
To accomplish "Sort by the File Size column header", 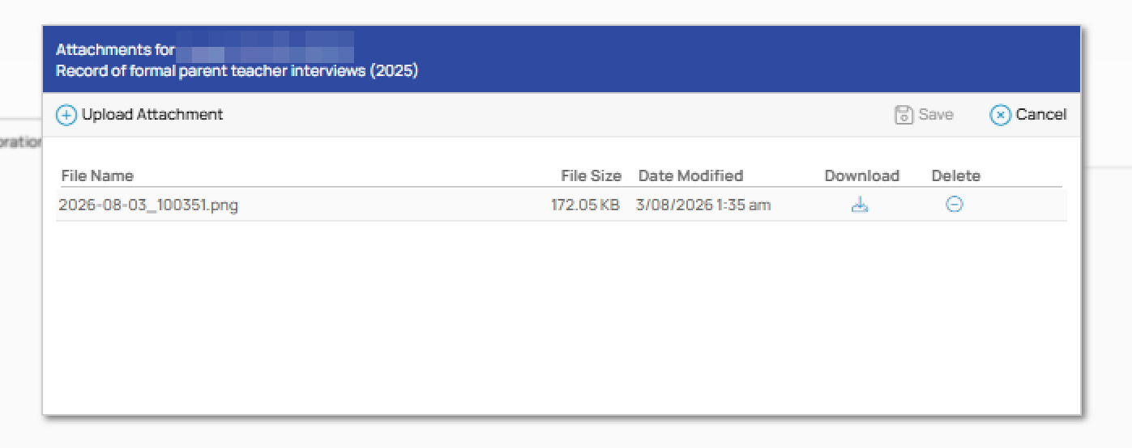I will point(591,175).
